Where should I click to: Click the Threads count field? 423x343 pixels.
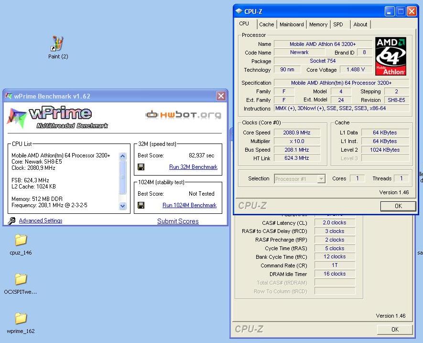(x=401, y=178)
